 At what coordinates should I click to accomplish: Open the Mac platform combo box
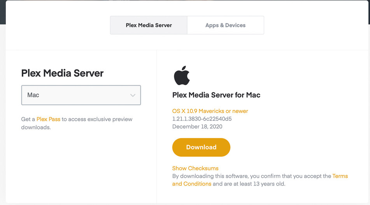pyautogui.click(x=81, y=95)
